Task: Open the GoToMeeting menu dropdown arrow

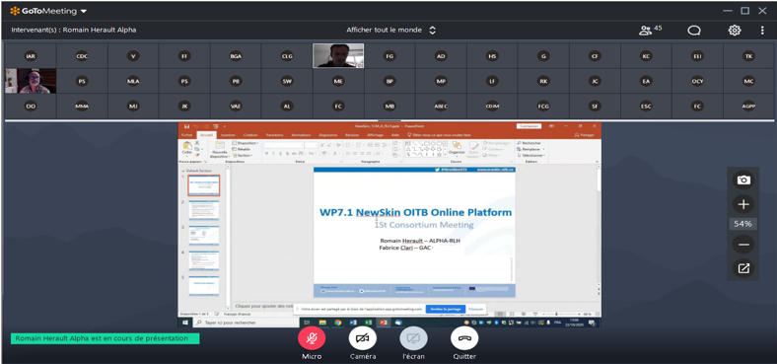Action: 83,11
